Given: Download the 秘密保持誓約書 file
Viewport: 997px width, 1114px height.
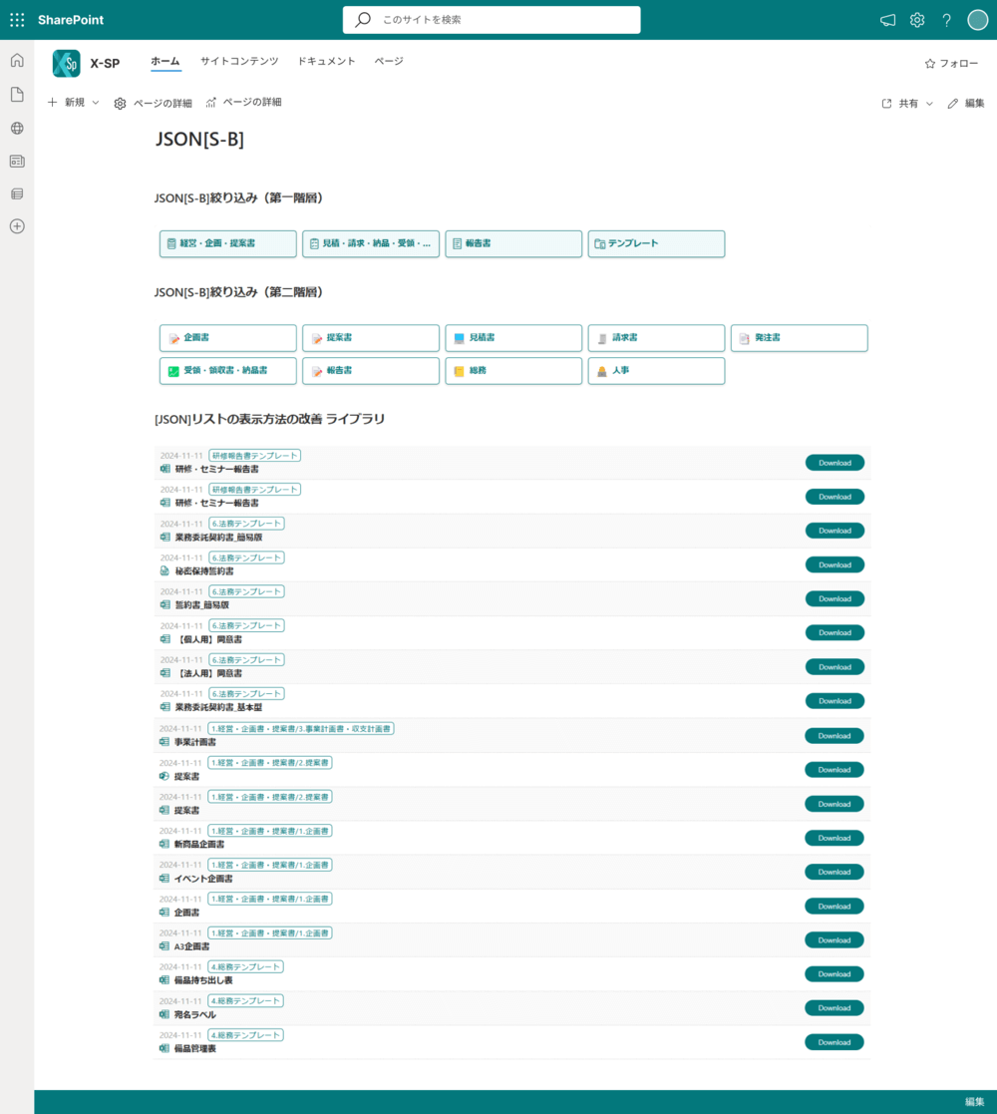Looking at the screenshot, I should (x=834, y=565).
